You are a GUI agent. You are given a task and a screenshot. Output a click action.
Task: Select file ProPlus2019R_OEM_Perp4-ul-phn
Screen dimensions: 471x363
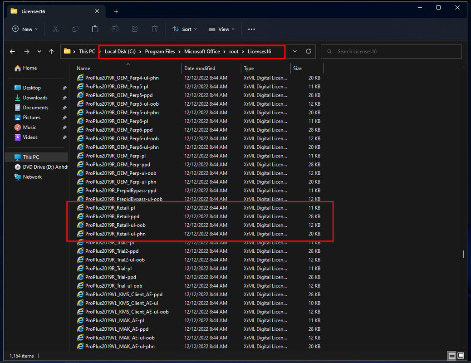pyautogui.click(x=198, y=78)
